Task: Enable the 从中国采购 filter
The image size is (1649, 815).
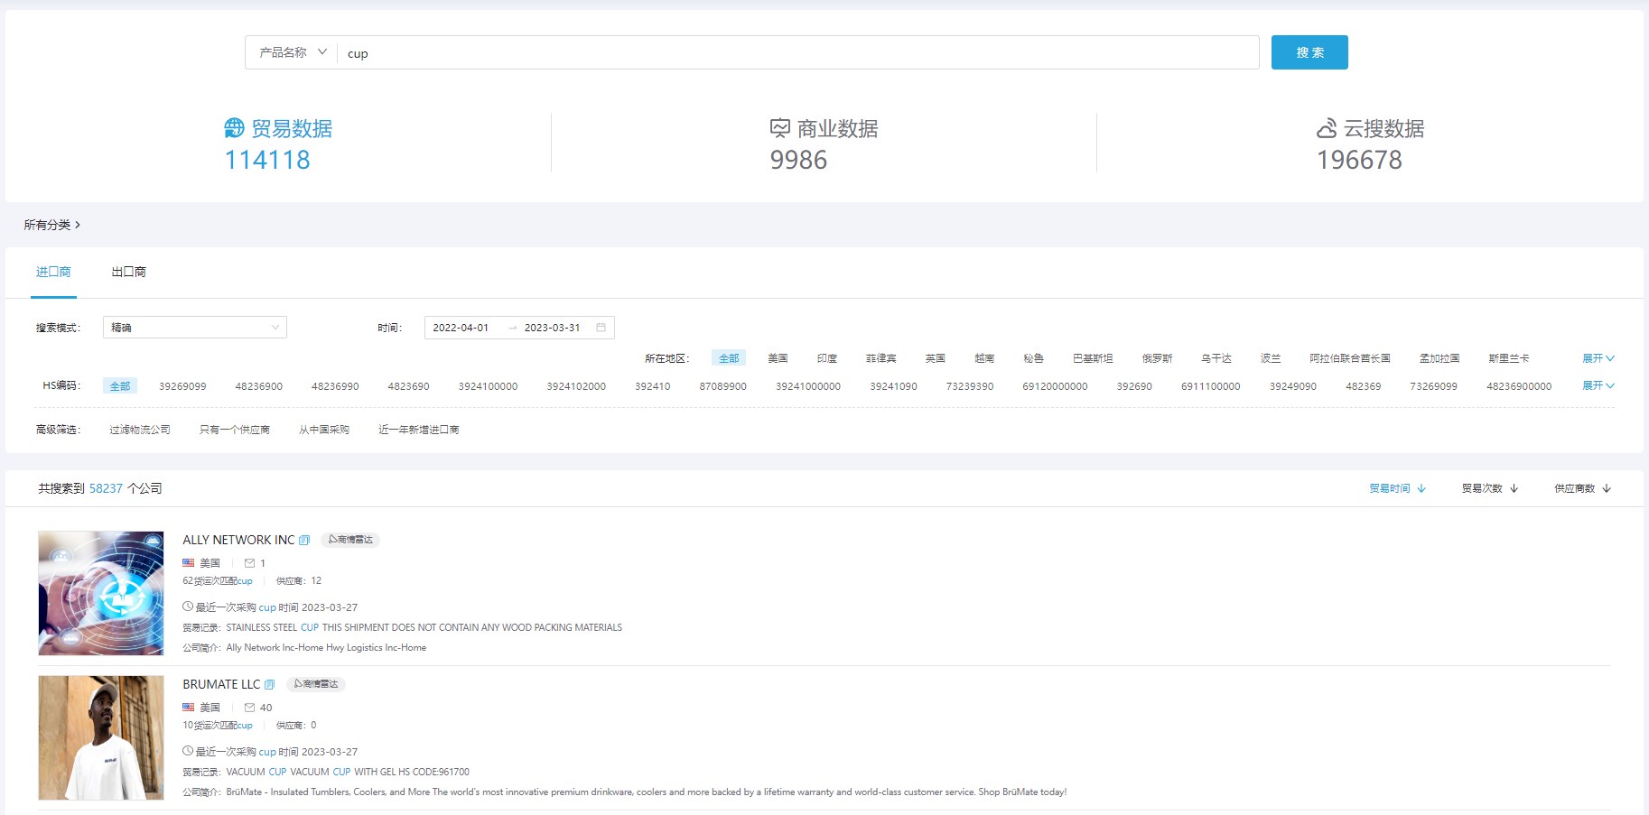Action: coord(324,430)
